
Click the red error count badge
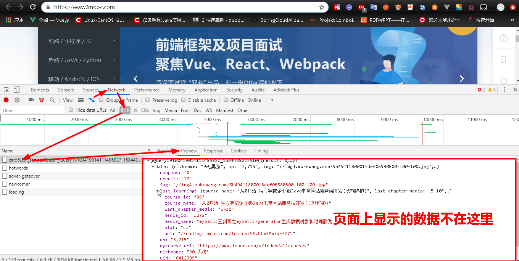pyautogui.click(x=482, y=90)
